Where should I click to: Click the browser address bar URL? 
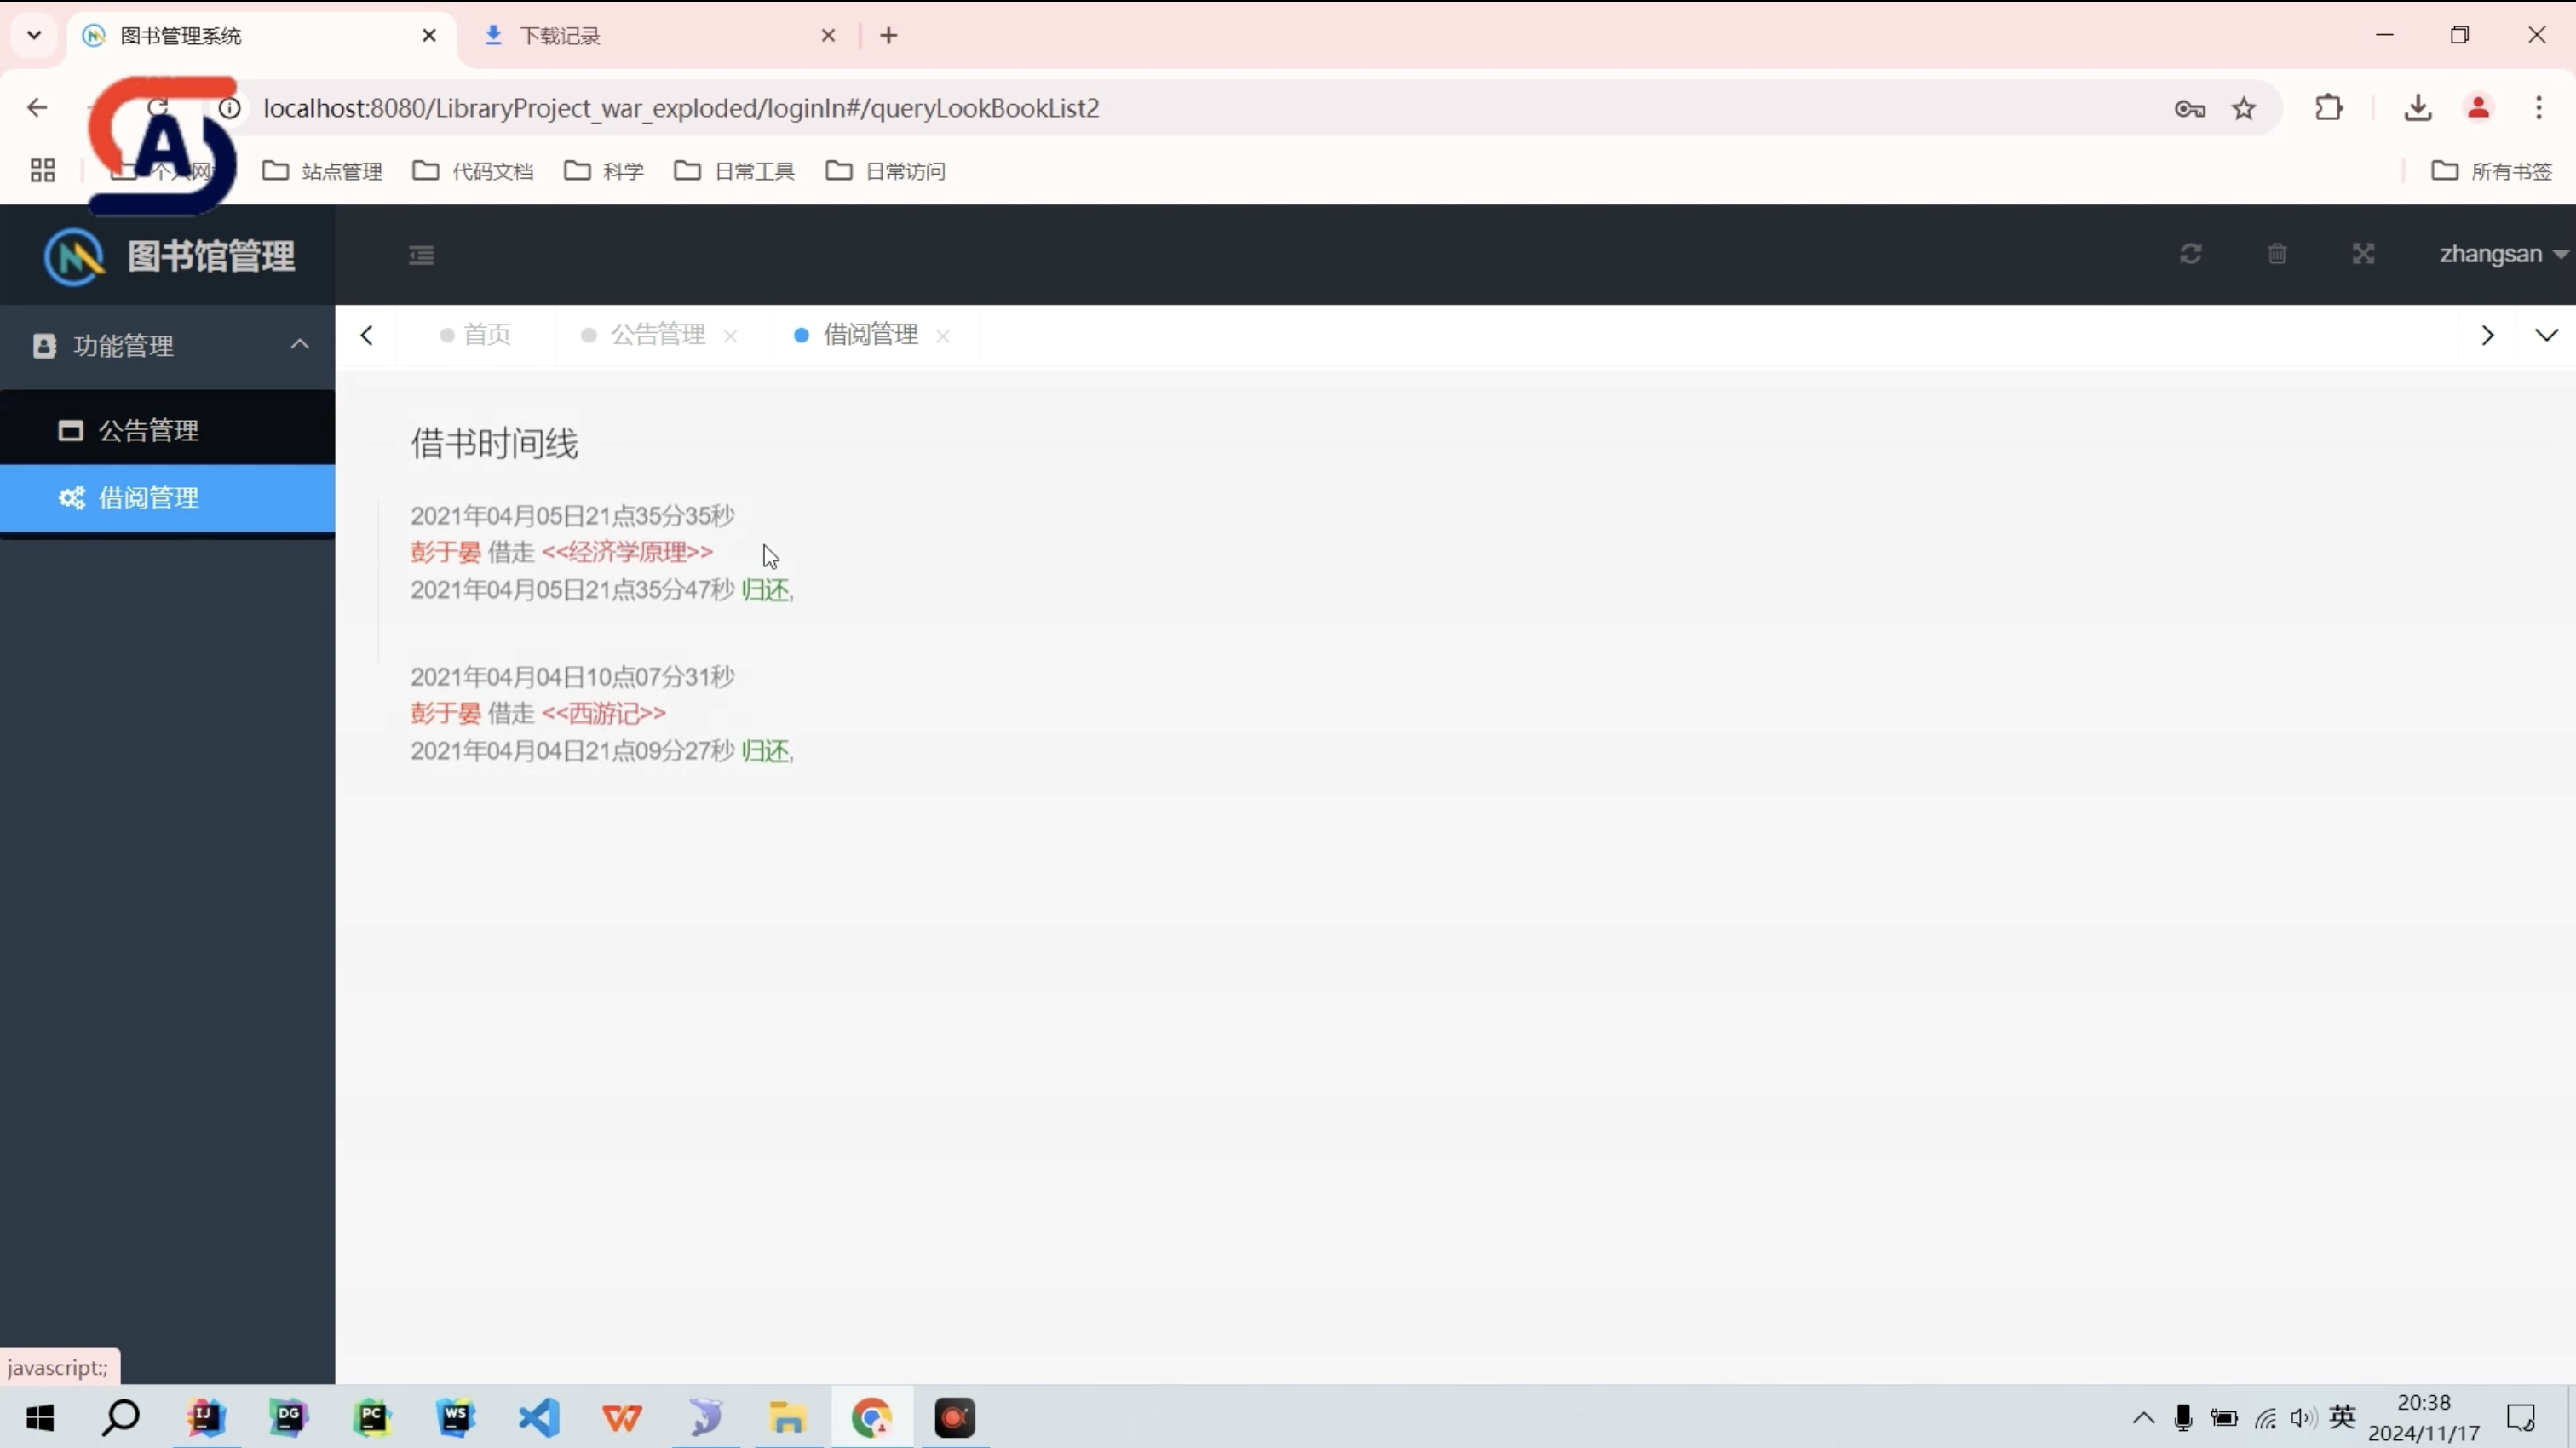point(681,108)
